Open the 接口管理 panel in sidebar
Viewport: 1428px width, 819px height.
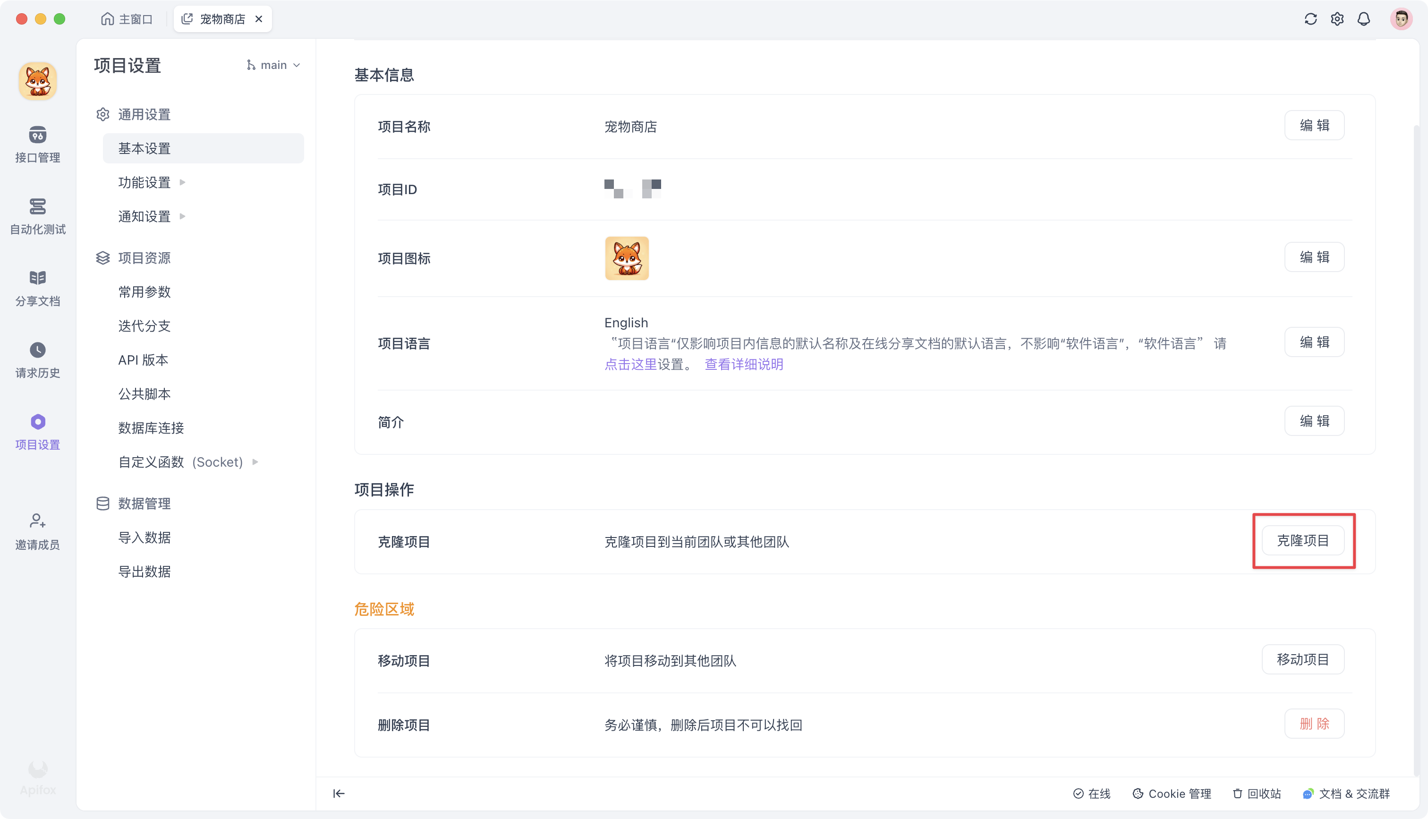coord(37,145)
